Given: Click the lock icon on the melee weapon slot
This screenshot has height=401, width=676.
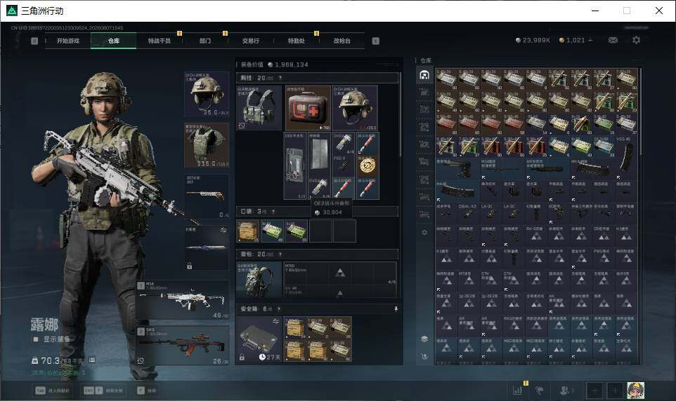Looking at the screenshot, I should (189, 266).
